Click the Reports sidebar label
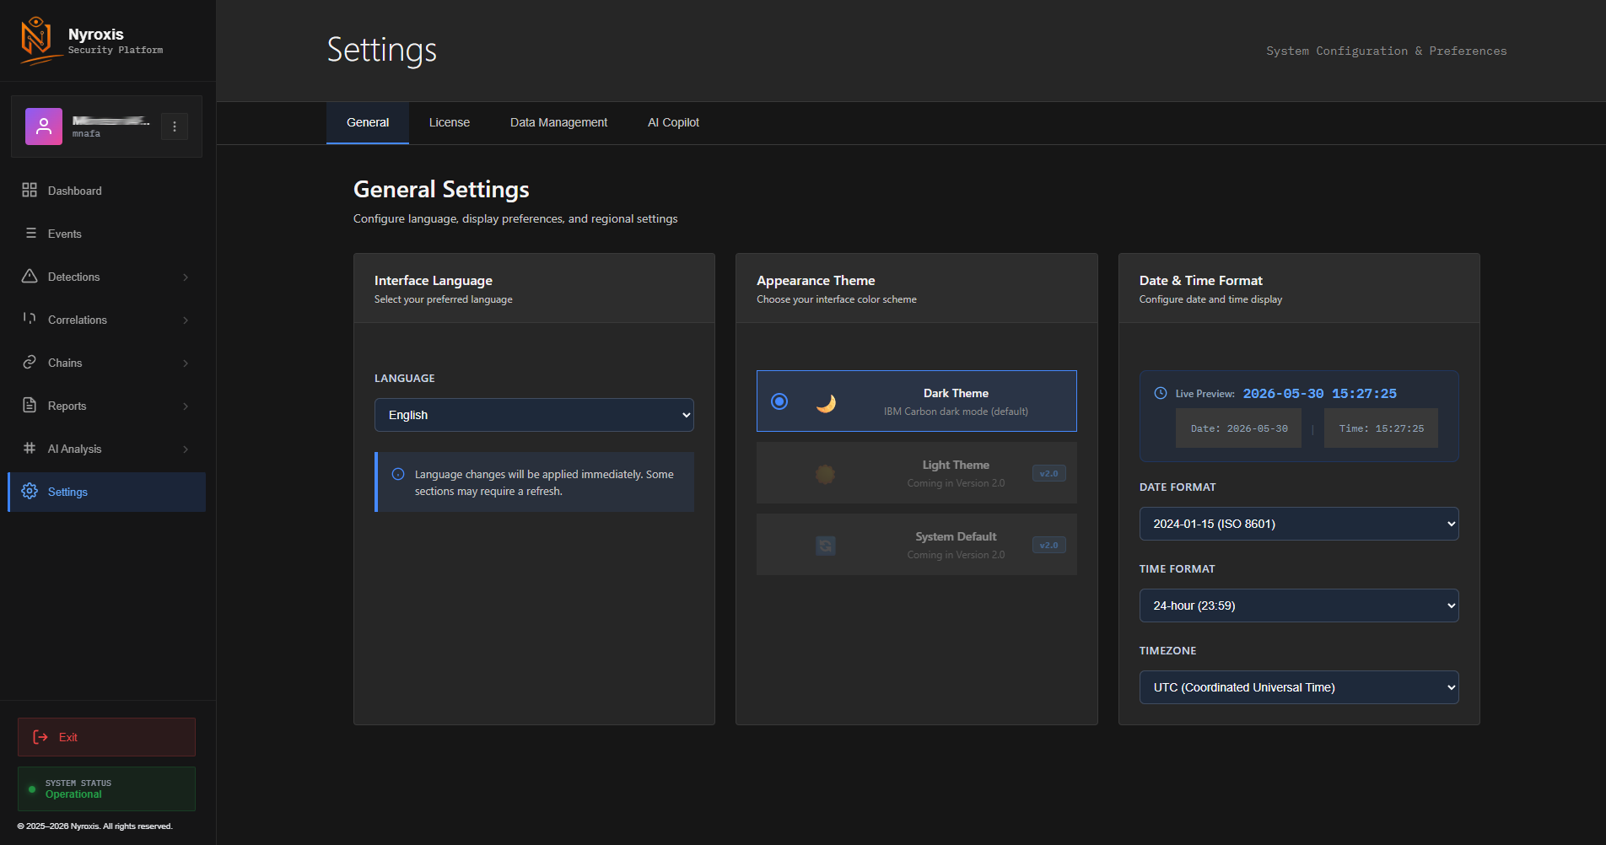This screenshot has height=845, width=1606. pos(67,406)
